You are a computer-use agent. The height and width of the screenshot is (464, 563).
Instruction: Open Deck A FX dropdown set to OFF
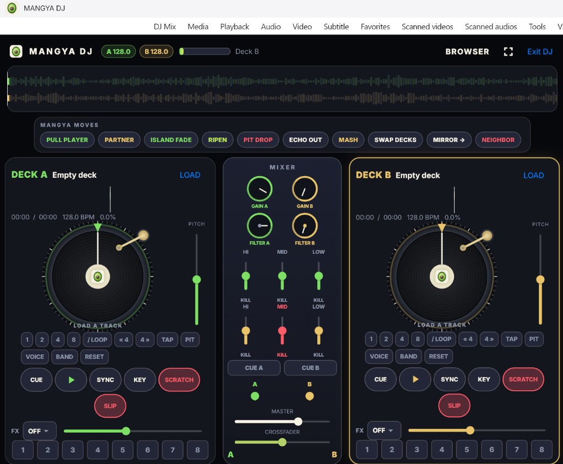(x=40, y=430)
